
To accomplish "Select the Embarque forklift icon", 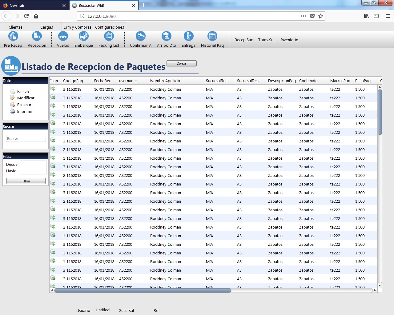I will click(83, 36).
